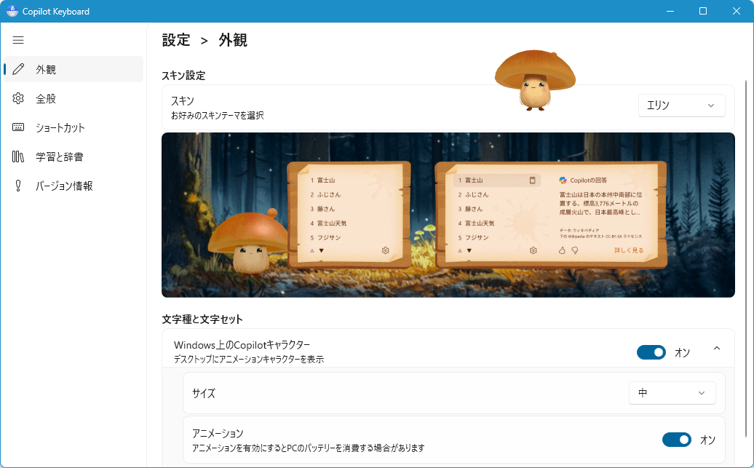Collapse the Copilotキャラクター section chevron

pyautogui.click(x=717, y=349)
